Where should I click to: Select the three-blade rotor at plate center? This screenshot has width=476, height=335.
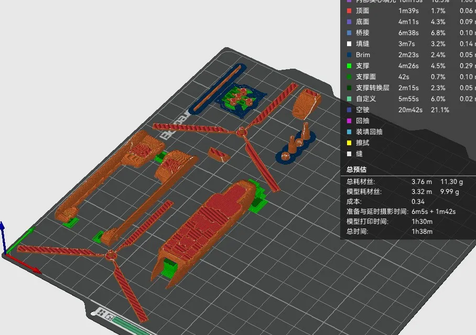pos(242,132)
